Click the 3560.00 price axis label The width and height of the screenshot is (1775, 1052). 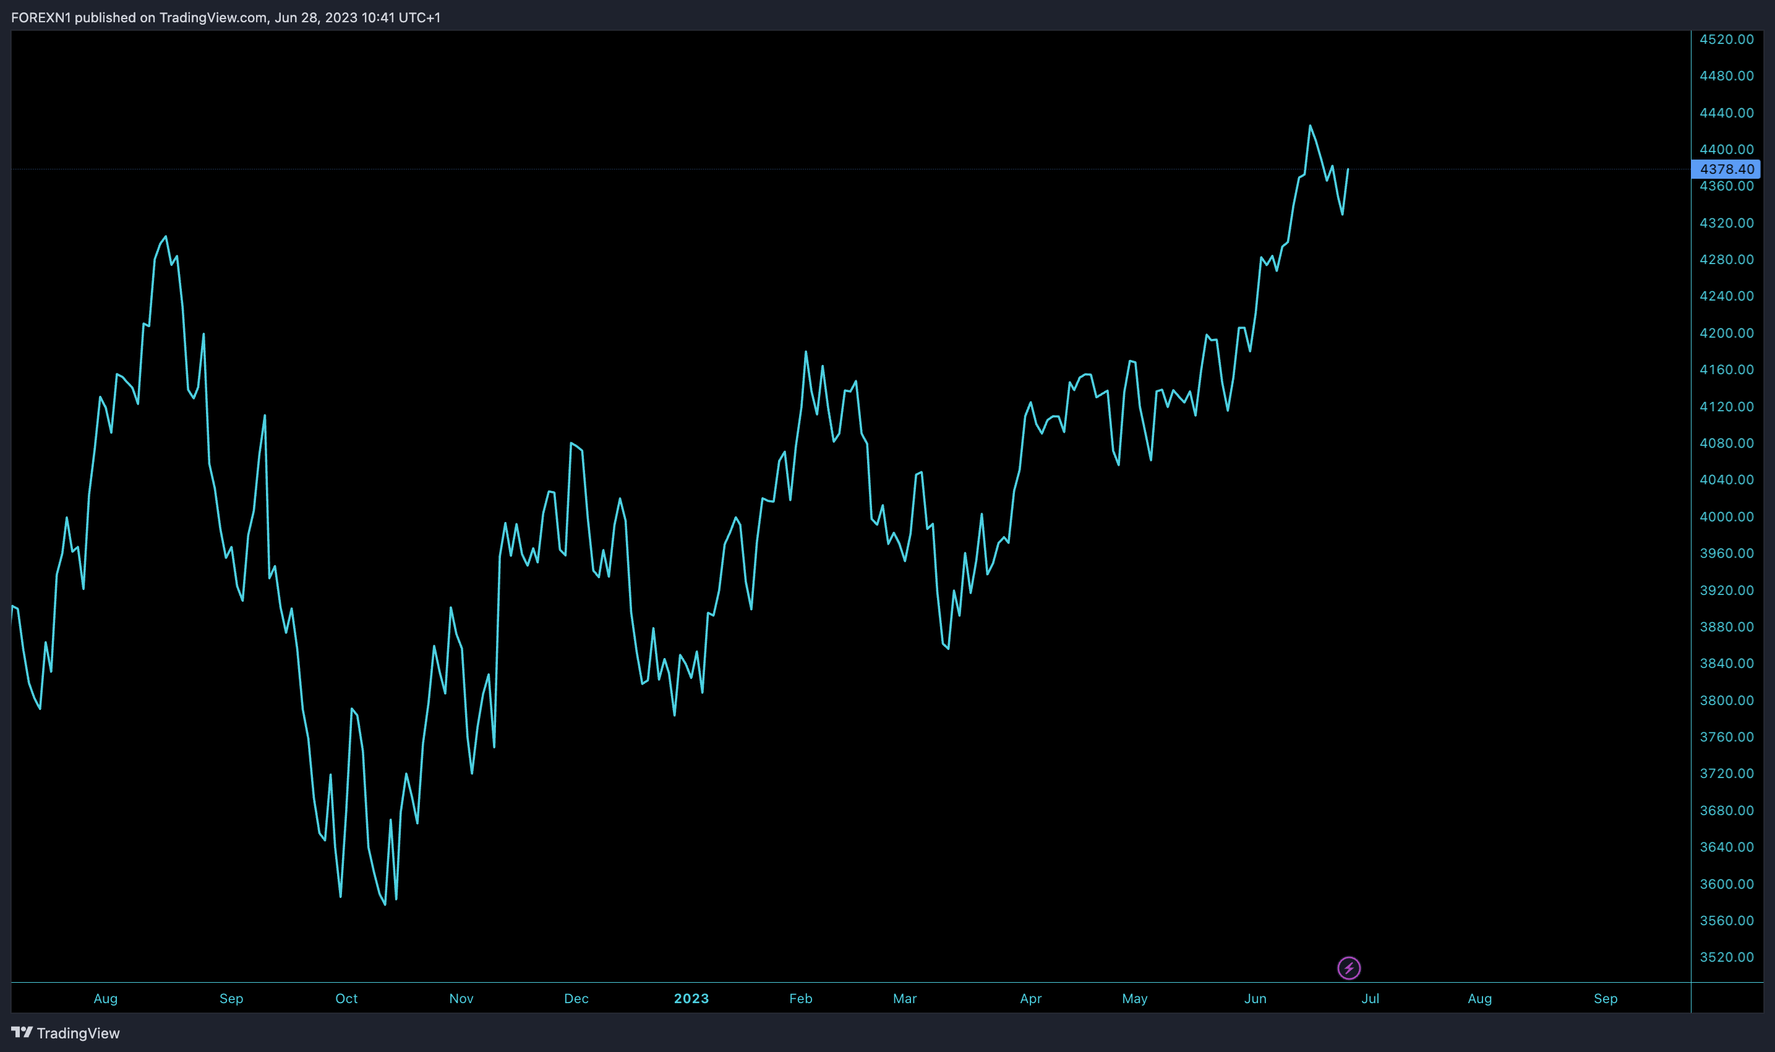pos(1726,920)
